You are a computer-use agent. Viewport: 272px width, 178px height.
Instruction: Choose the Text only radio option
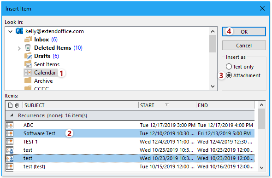pyautogui.click(x=229, y=67)
